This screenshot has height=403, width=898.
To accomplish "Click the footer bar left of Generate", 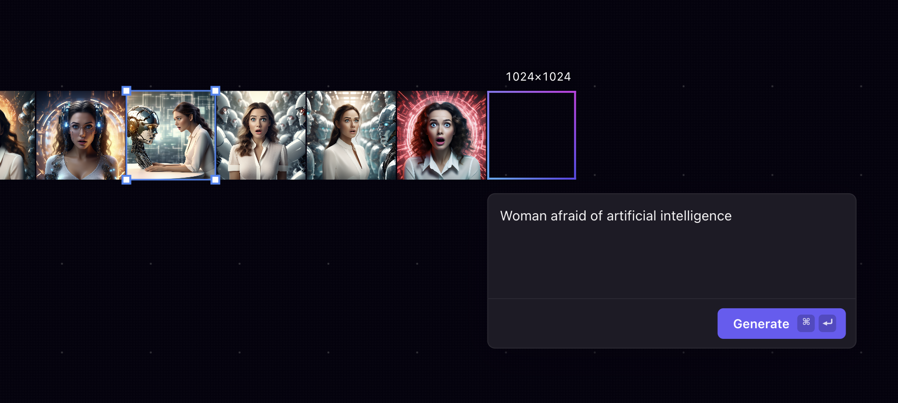I will [x=603, y=323].
